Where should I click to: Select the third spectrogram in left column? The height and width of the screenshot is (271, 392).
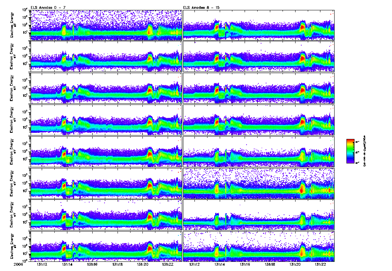click(106, 88)
